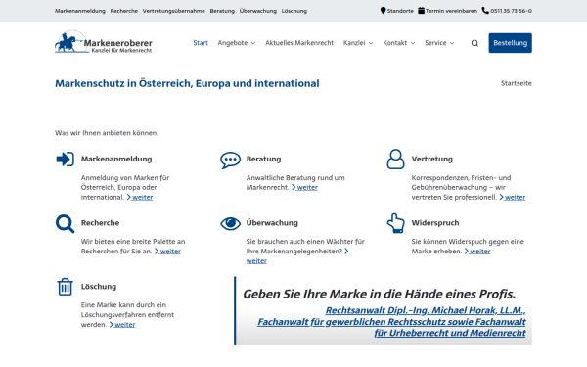The width and height of the screenshot is (587, 367).
Task: Click 'Geben Sie Ihre Marke' quote heading
Action: click(379, 294)
